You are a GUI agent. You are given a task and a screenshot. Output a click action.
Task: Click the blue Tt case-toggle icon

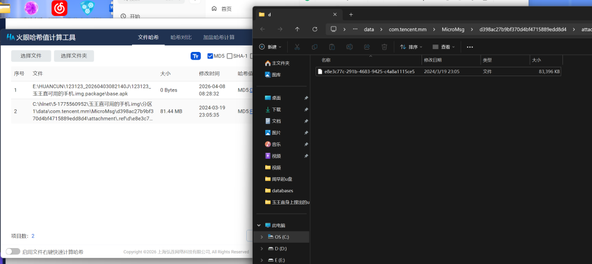tap(195, 56)
